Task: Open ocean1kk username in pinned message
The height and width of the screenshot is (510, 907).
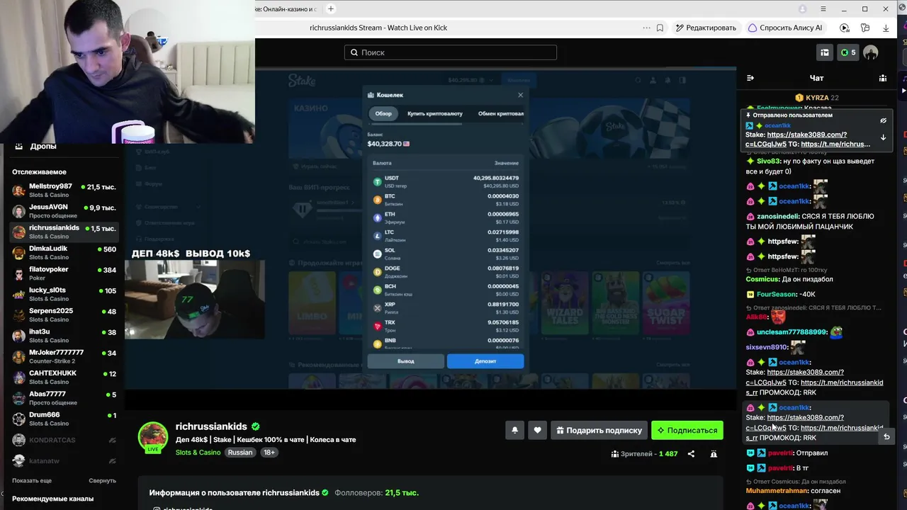Action: click(777, 125)
